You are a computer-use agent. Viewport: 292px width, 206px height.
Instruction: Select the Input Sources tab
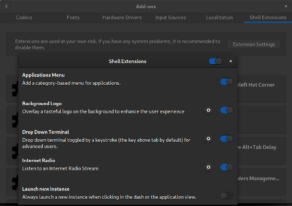170,18
